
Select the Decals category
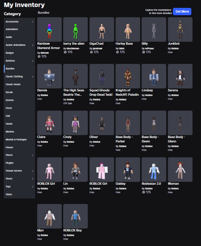point(20,92)
